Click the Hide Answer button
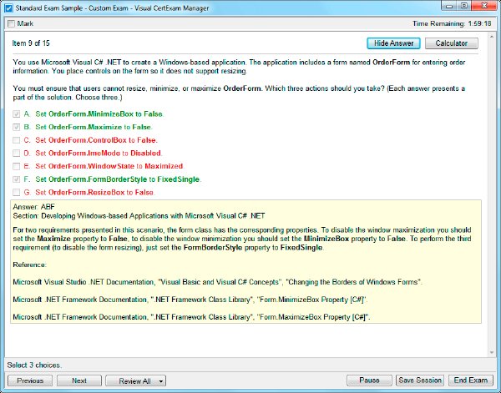501x393 pixels. tap(393, 43)
